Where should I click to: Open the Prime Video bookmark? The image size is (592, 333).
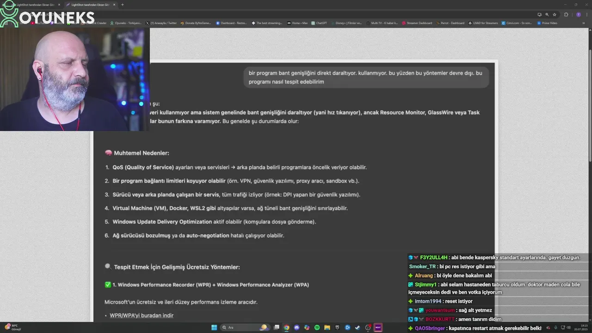coord(547,23)
